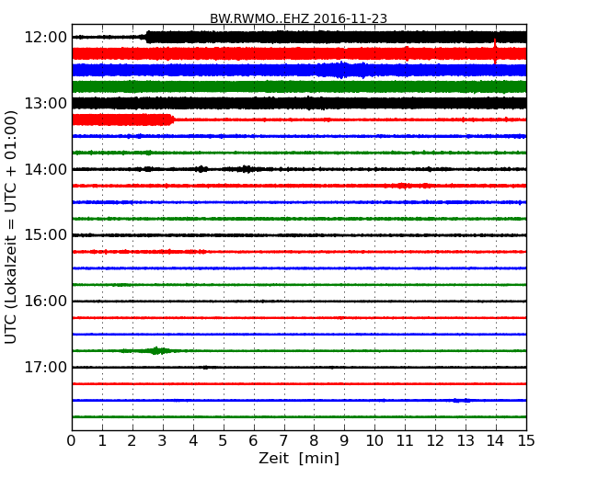Click the green 16:45 trace event near minute 3
The width and height of the screenshot is (598, 478).
click(155, 350)
